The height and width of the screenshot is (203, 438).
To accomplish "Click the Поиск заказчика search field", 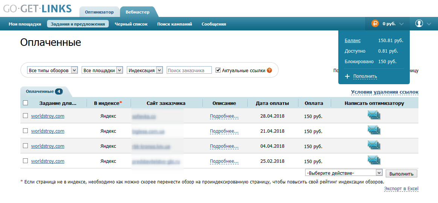I will [x=189, y=70].
